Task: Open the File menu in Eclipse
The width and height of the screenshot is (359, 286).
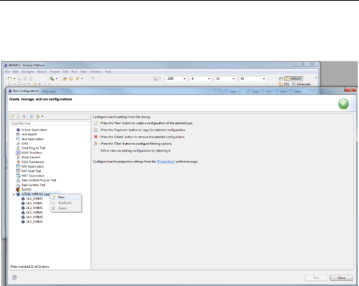Action: click(8, 71)
